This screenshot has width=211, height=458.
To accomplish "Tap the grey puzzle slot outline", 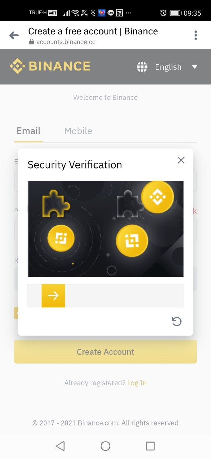I will click(129, 204).
